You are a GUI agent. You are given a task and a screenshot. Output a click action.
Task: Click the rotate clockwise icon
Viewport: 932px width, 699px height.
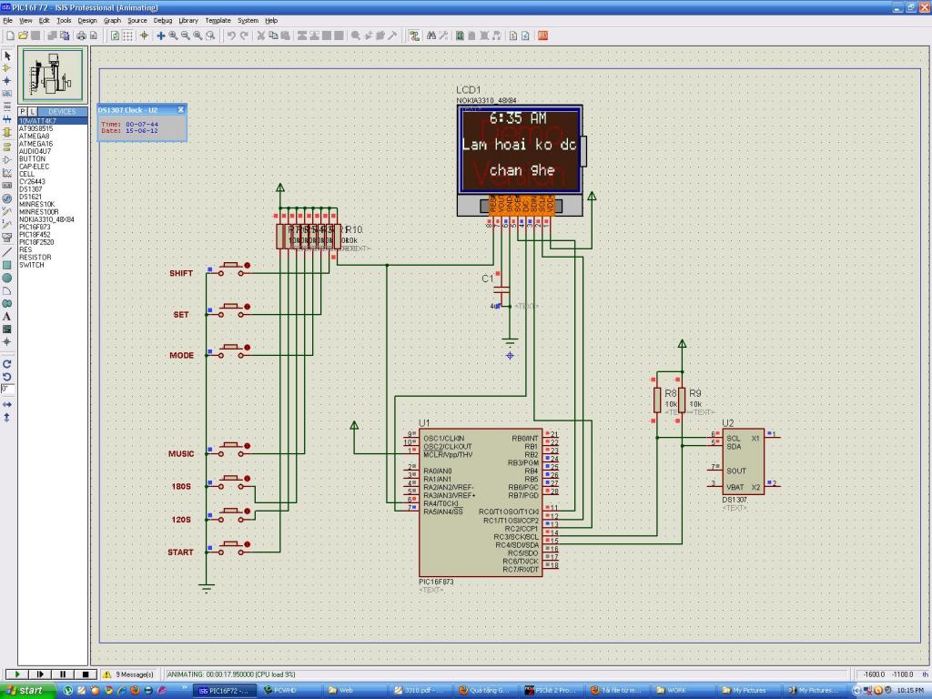click(7, 363)
